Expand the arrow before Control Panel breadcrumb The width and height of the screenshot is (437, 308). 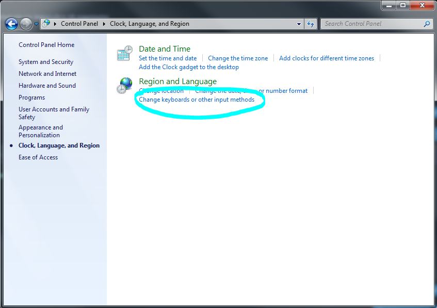55,24
